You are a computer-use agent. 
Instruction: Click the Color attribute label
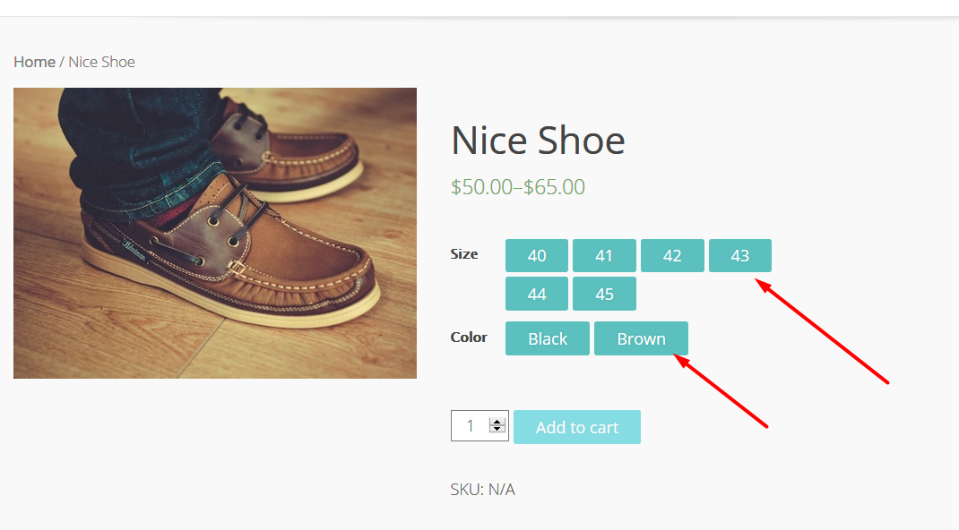click(x=469, y=338)
